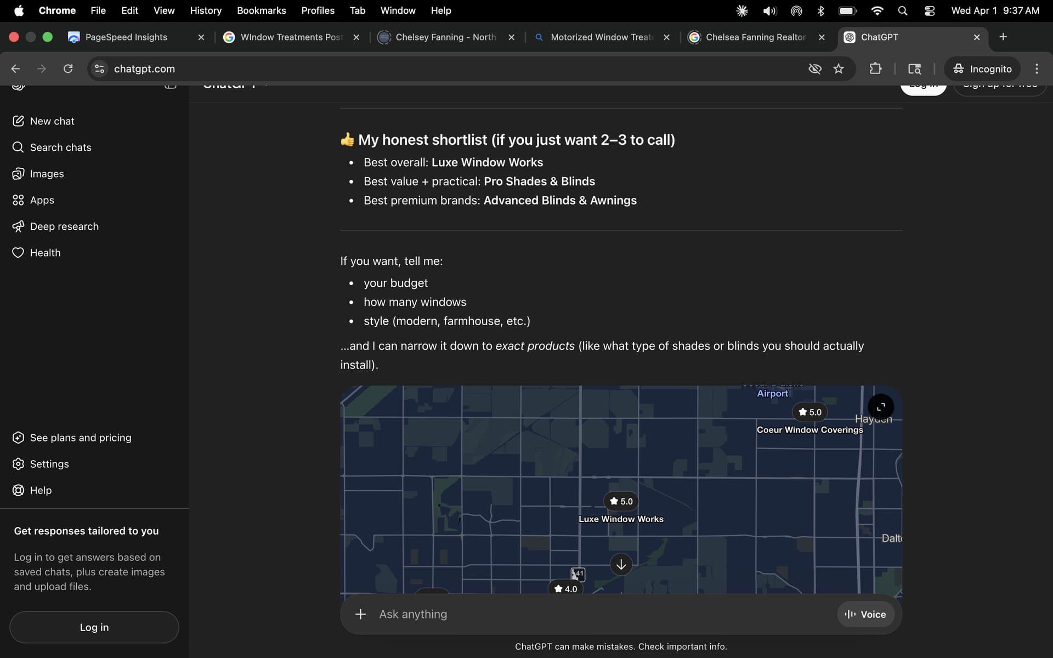
Task: Open the Images section icon
Action: (x=18, y=174)
